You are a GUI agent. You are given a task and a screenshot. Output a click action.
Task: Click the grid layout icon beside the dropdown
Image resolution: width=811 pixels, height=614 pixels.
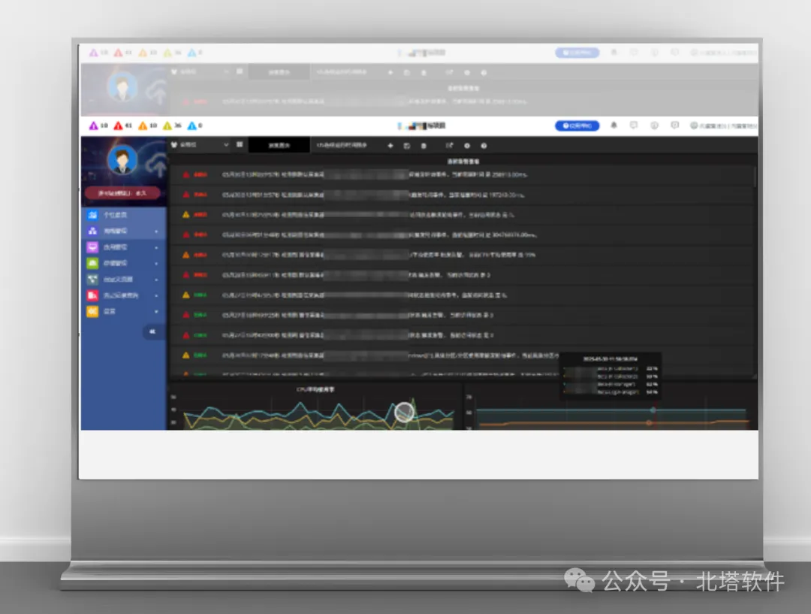[240, 144]
